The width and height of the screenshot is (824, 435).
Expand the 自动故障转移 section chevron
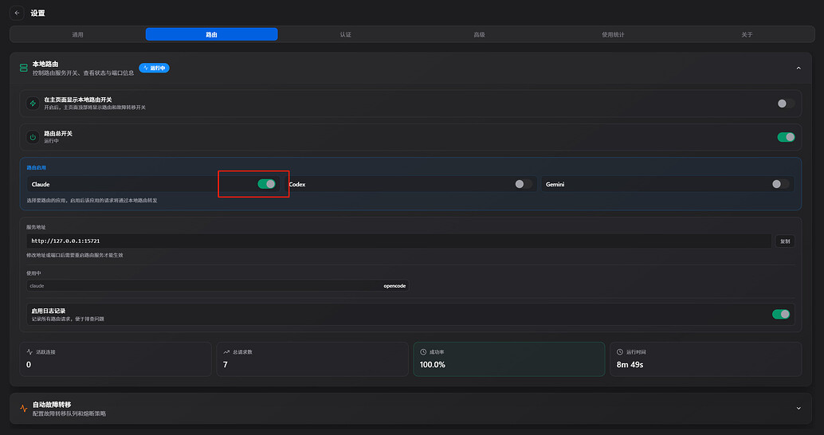[798, 408]
